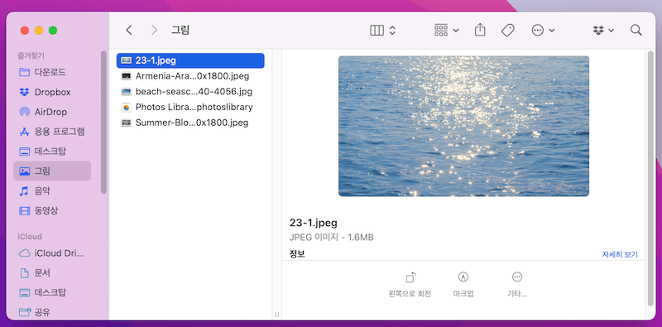
Task: Open the view mode up-down selector arrows
Action: pyautogui.click(x=392, y=31)
